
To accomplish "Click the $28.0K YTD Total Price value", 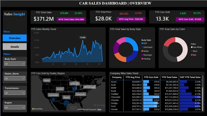I will [x=103, y=19].
